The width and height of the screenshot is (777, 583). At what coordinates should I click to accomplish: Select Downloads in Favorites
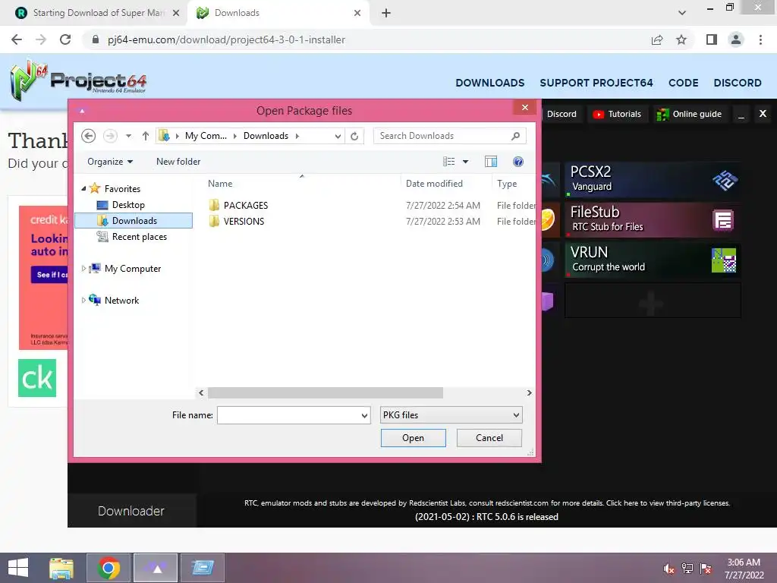134,221
